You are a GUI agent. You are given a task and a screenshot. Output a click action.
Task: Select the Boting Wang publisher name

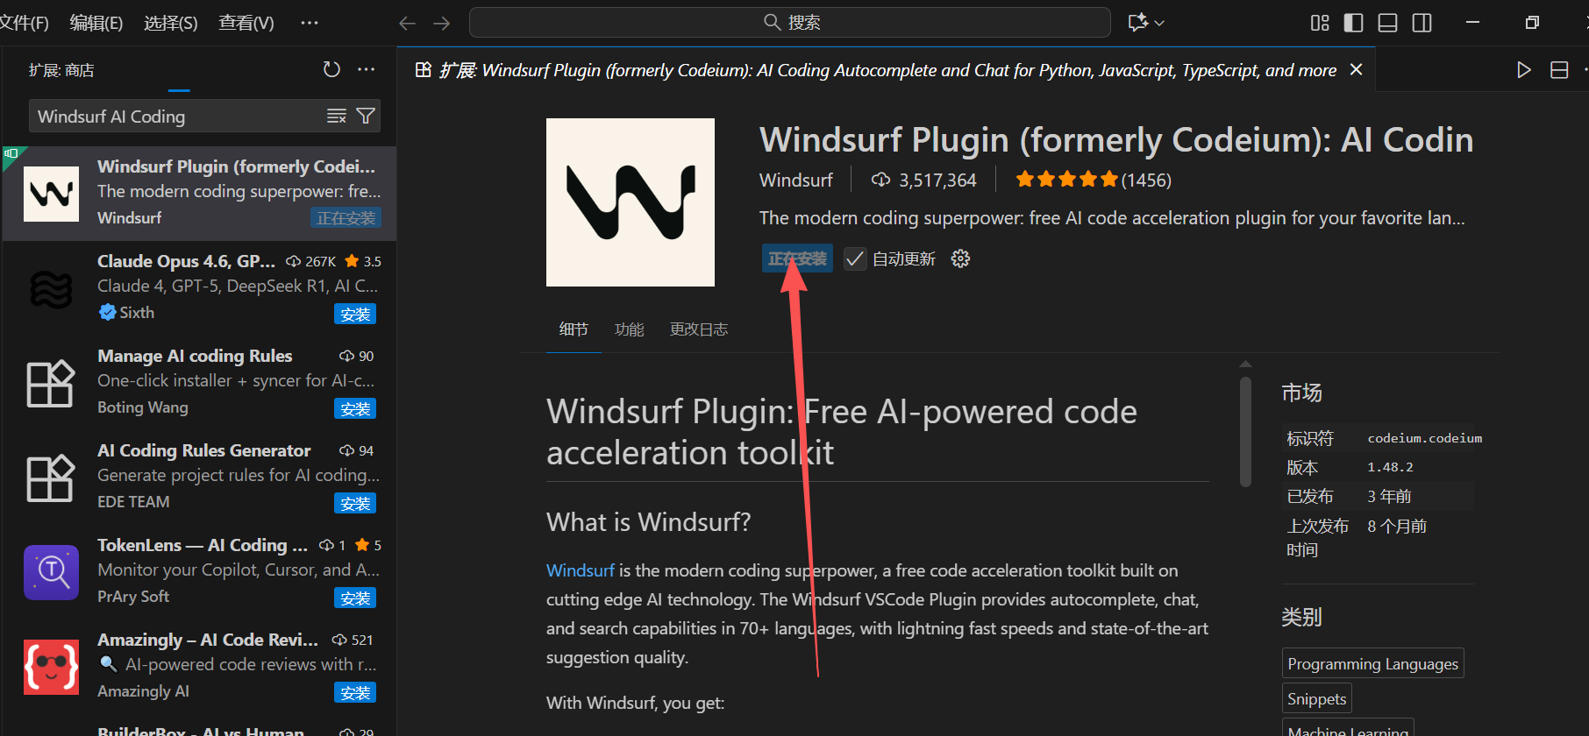(x=143, y=407)
